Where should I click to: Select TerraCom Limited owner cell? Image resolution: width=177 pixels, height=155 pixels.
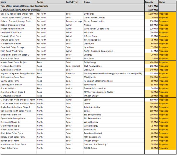click(x=114, y=133)
